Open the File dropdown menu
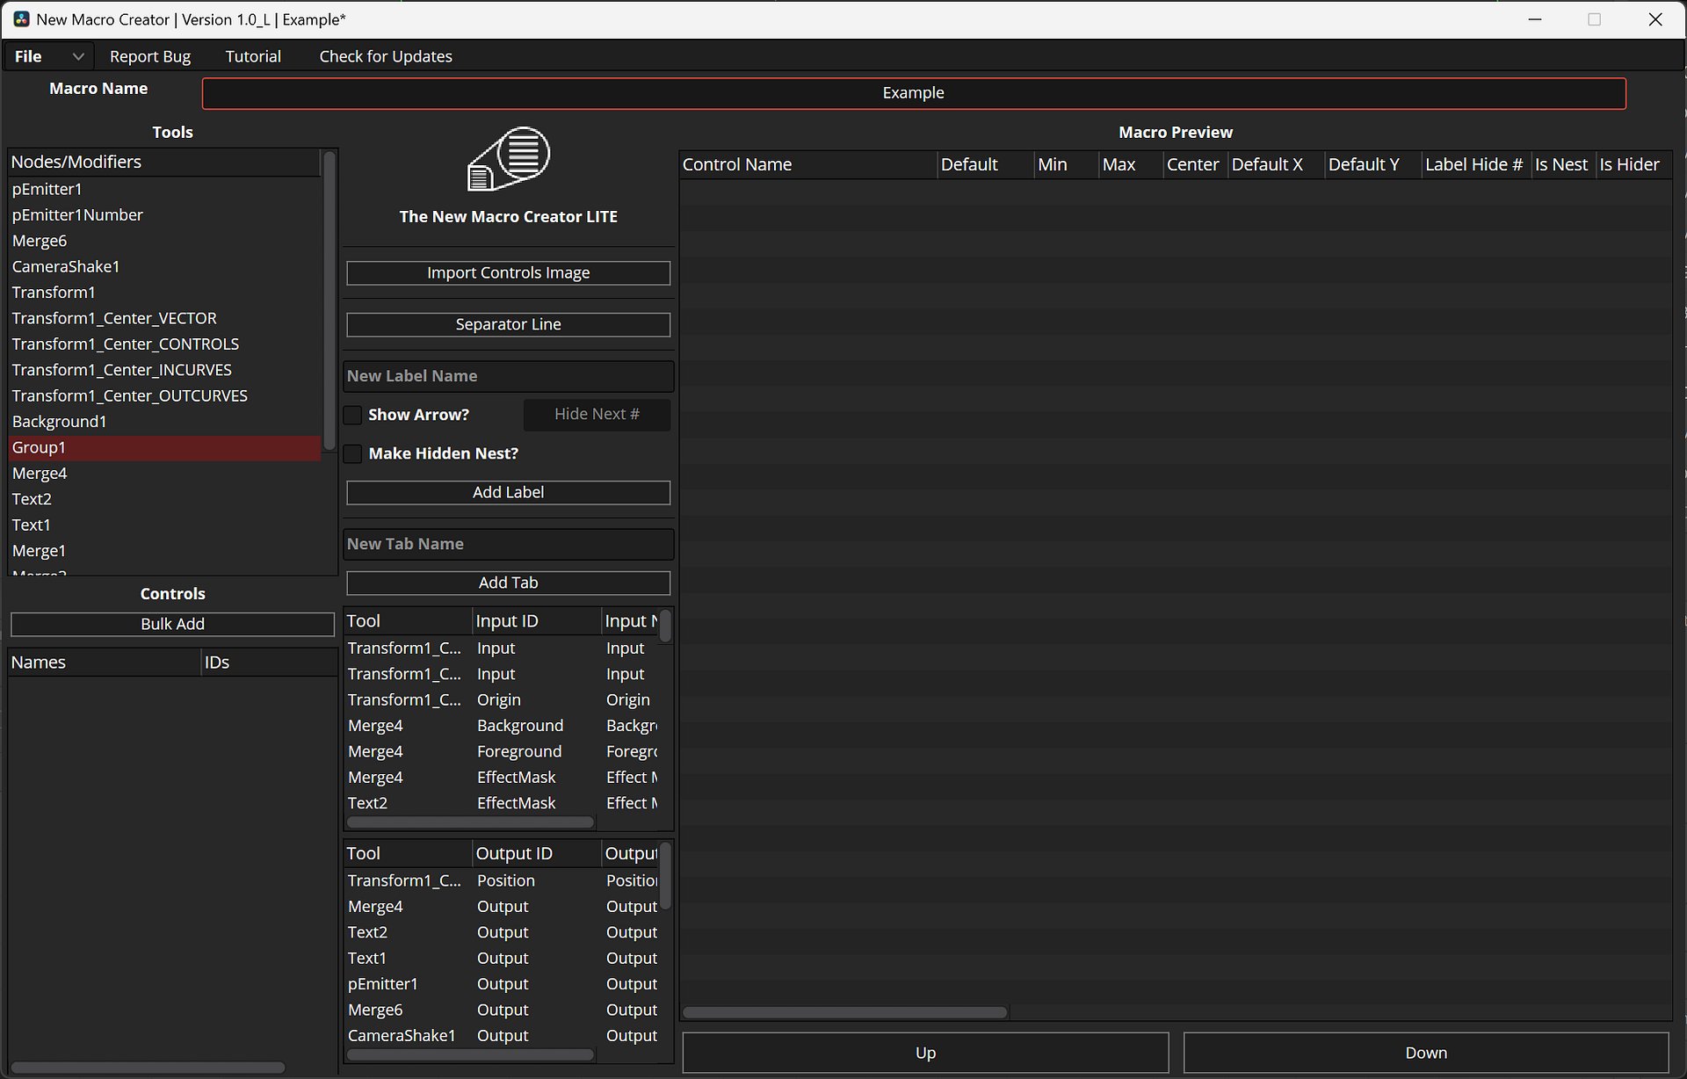The height and width of the screenshot is (1079, 1687). click(x=48, y=56)
